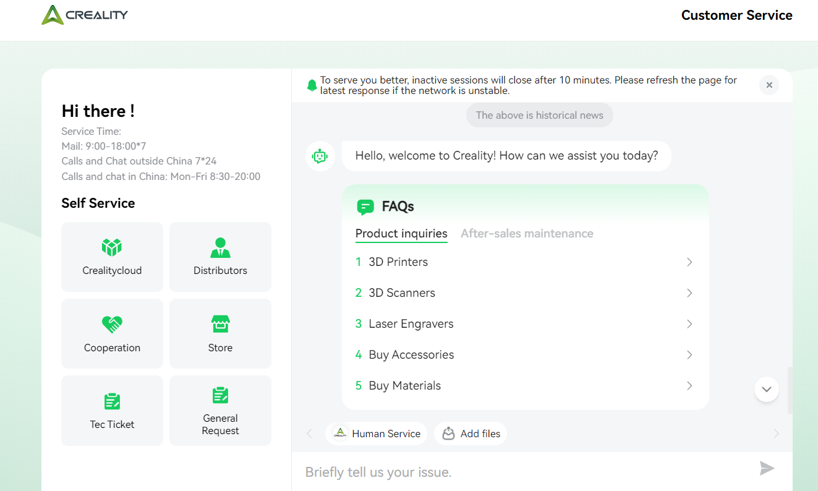Open the Tec Ticket card
The height and width of the screenshot is (491, 818).
point(112,411)
